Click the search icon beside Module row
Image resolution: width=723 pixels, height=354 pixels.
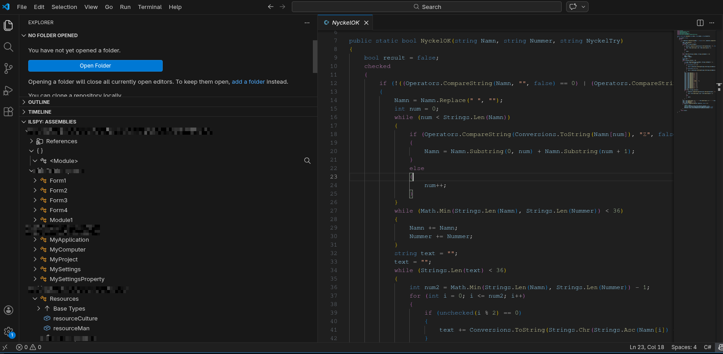click(x=307, y=161)
